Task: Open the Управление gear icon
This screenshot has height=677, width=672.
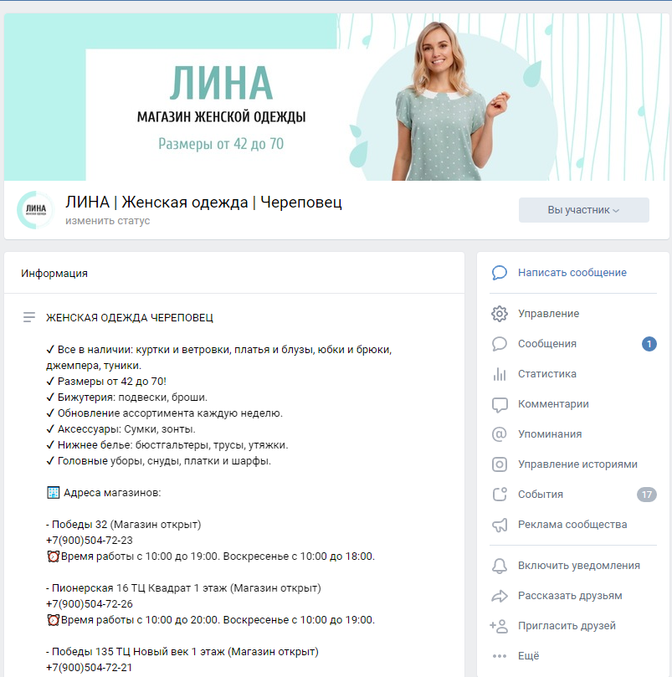Action: (500, 314)
